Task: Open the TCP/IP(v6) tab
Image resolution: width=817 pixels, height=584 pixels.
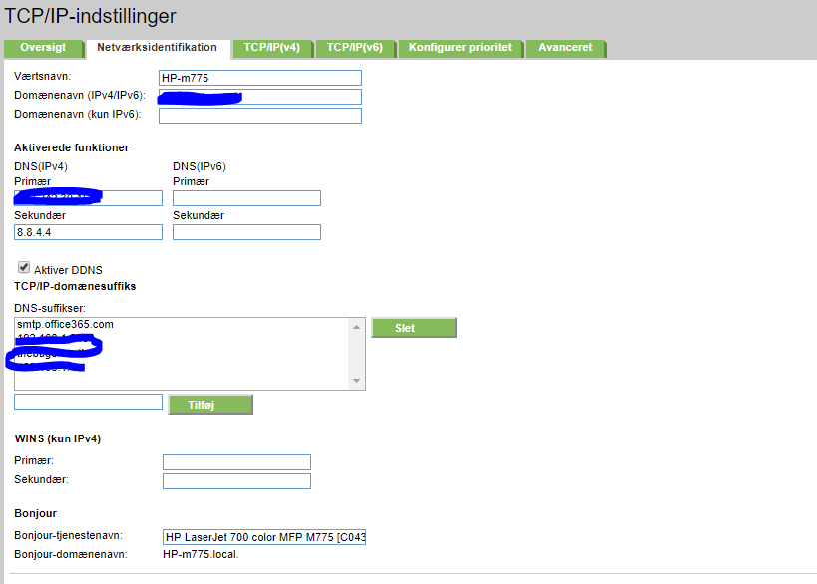Action: click(x=353, y=47)
